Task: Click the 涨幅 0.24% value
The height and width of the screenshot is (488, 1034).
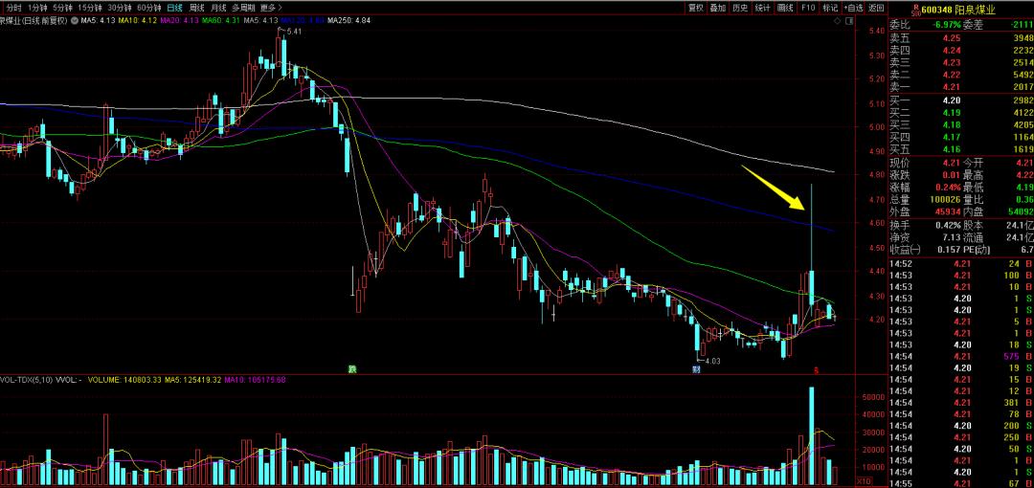Action: point(947,187)
